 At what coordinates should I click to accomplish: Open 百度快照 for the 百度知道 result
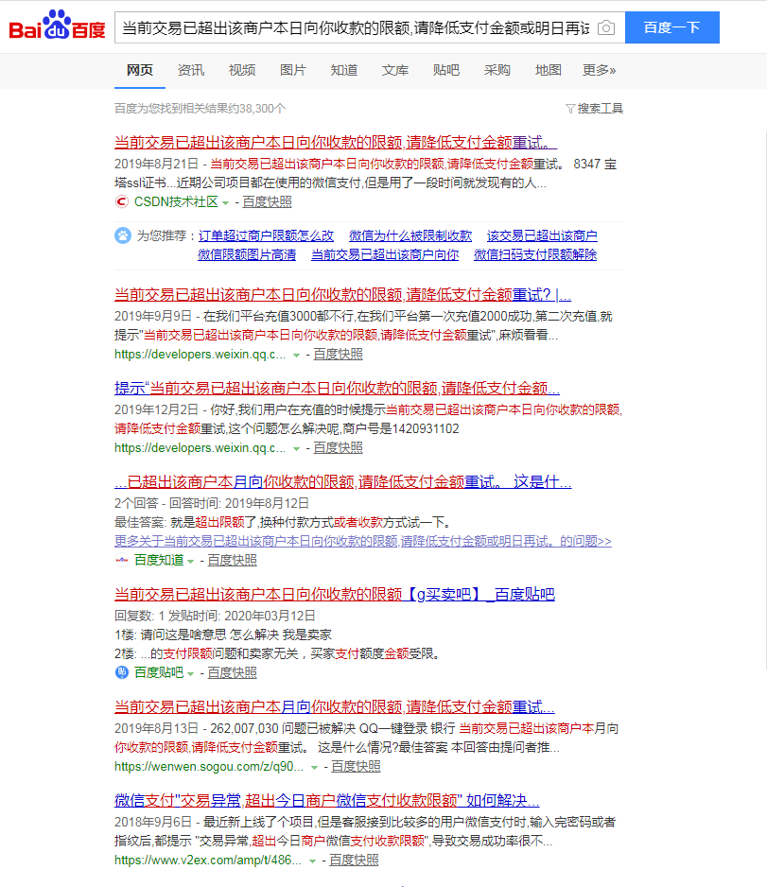click(232, 560)
